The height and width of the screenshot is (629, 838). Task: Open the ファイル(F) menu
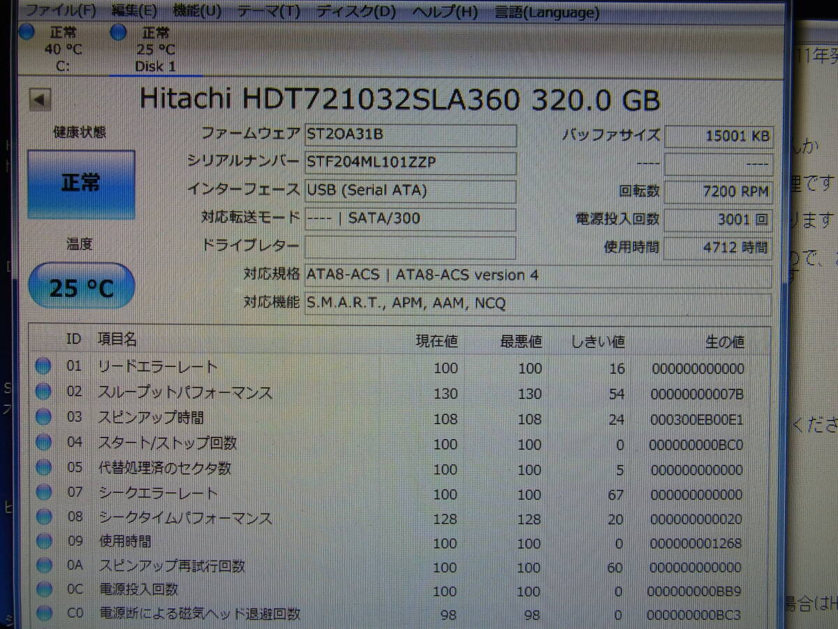(59, 10)
